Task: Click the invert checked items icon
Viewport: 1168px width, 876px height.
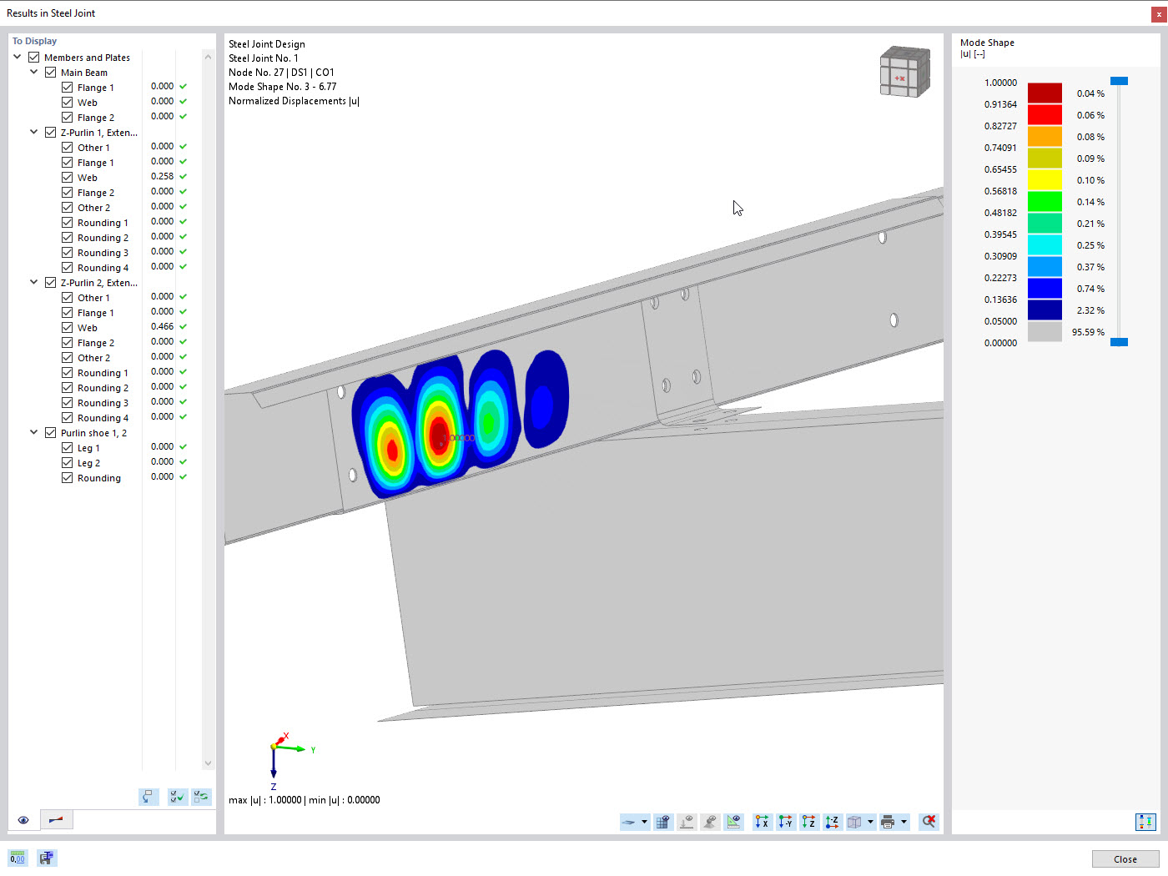Action: (x=201, y=798)
